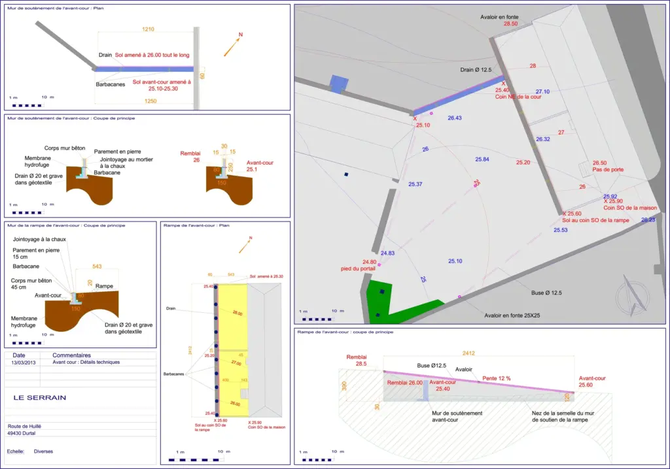Image resolution: width=670 pixels, height=469 pixels.
Task: Click 'Remblai 28.5' label in ramp section
Action: (357, 360)
